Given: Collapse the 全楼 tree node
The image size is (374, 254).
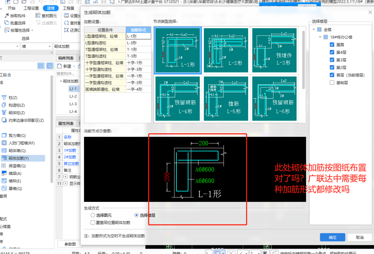Looking at the screenshot, I should 314,29.
